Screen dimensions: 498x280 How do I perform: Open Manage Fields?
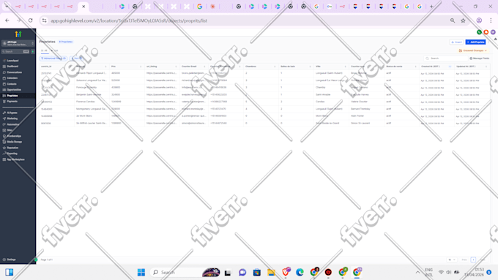(x=479, y=58)
